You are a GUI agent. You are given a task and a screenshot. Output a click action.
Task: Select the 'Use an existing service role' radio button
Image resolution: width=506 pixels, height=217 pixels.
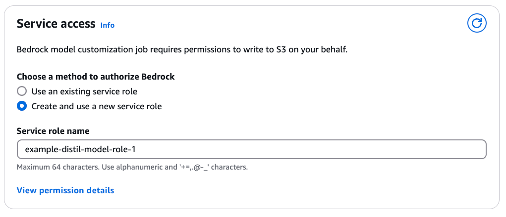(x=22, y=91)
